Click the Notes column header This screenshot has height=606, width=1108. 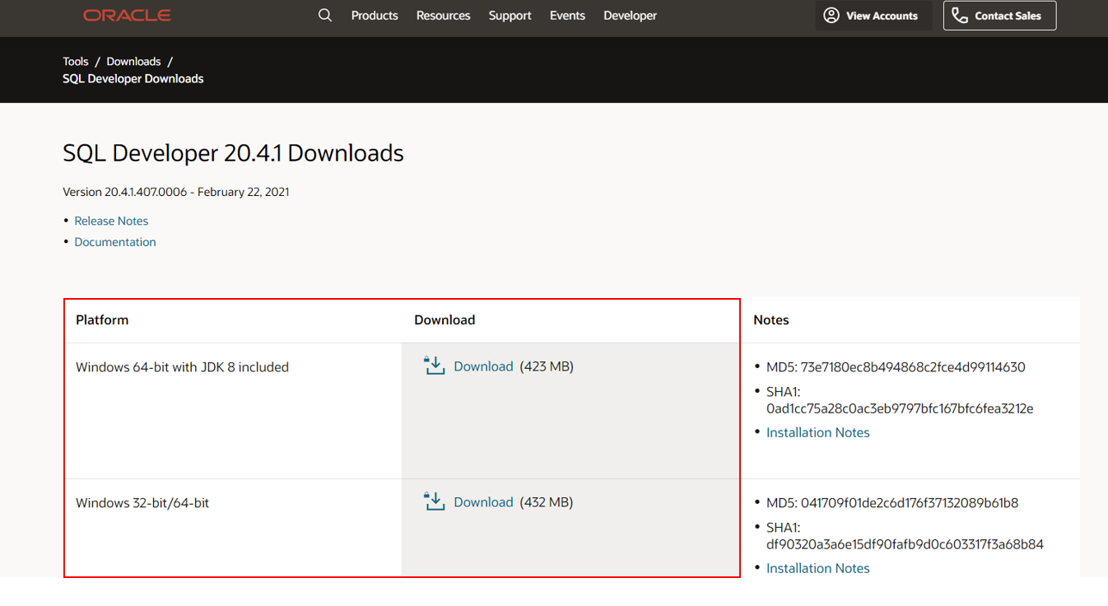coord(771,319)
